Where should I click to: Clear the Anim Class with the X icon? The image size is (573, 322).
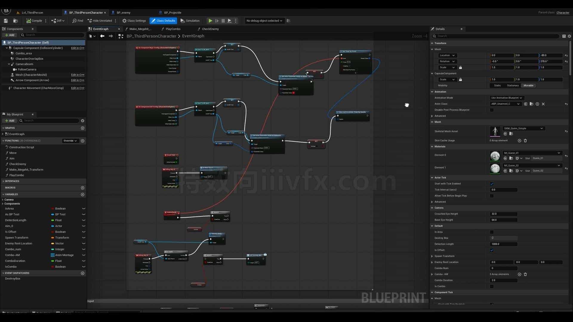tap(543, 104)
